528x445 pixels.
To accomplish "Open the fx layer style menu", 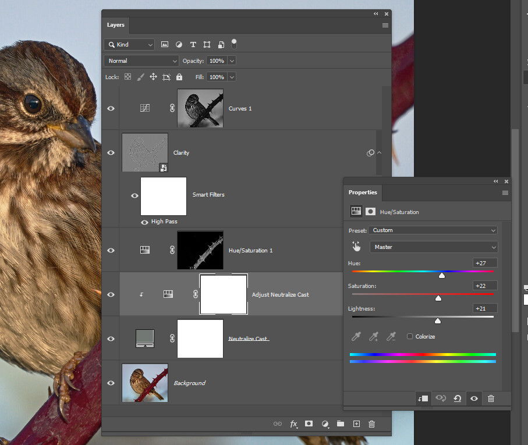I will click(294, 424).
